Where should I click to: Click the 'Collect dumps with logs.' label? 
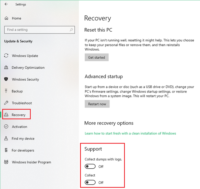pos(103,159)
